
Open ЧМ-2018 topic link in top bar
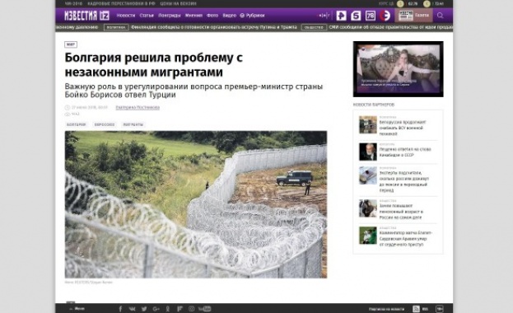73,3
